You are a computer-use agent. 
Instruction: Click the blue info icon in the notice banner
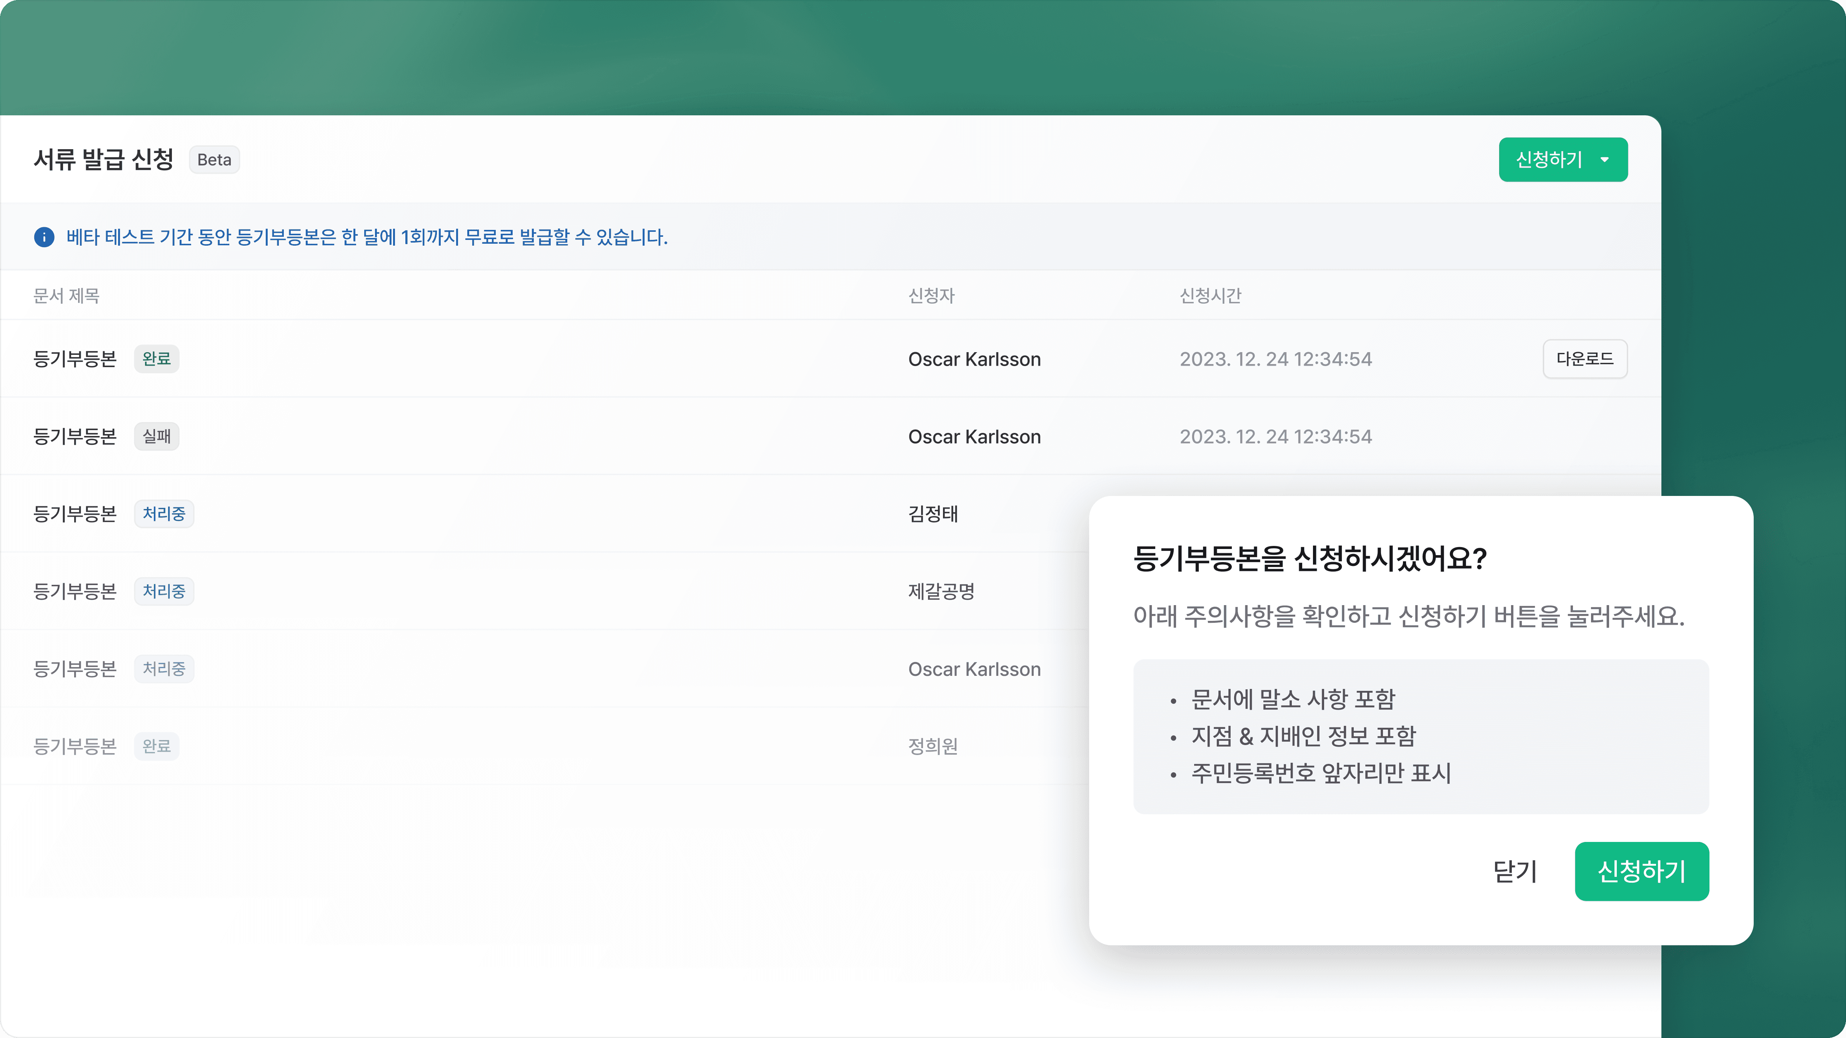45,237
